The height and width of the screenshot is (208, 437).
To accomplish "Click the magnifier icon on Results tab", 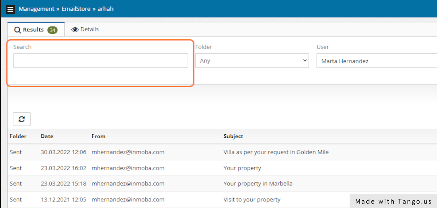I will (x=17, y=30).
